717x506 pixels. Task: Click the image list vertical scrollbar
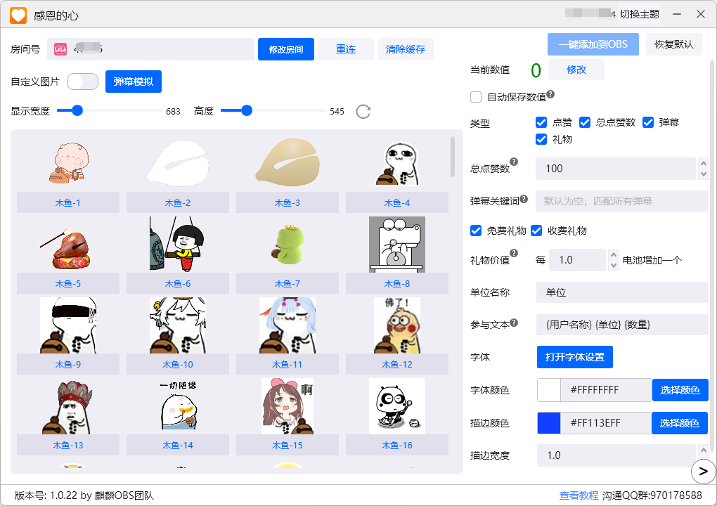pos(453,157)
